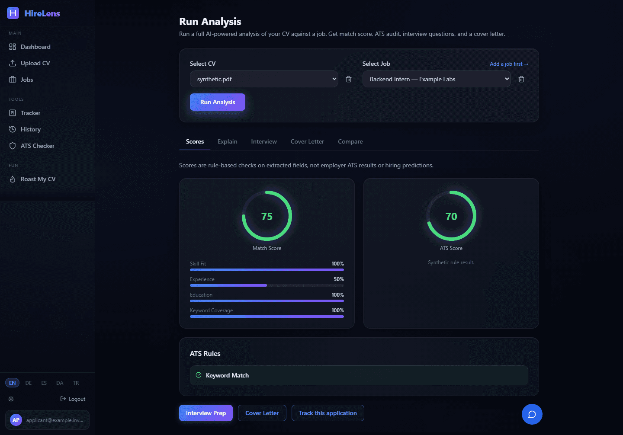Click the Experience 50% progress bar
Viewport: 623px width, 435px height.
(267, 285)
